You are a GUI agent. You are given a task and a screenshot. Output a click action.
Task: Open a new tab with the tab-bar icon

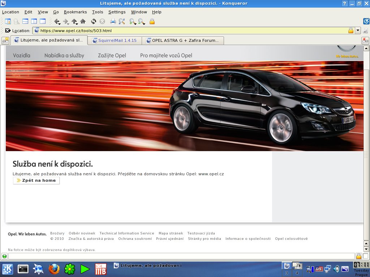(5, 40)
